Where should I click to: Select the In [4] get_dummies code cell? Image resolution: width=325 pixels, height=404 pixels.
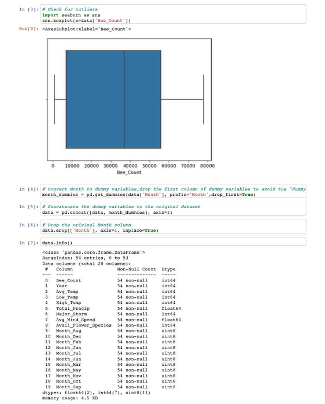[x=174, y=191]
